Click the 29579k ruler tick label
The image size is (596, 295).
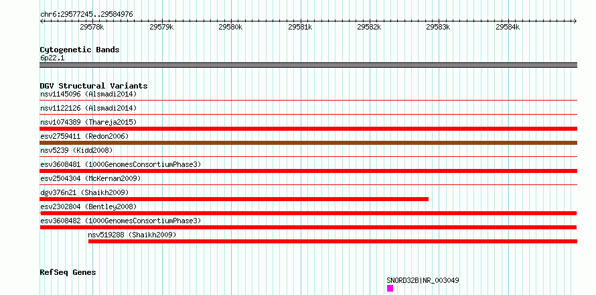click(161, 27)
